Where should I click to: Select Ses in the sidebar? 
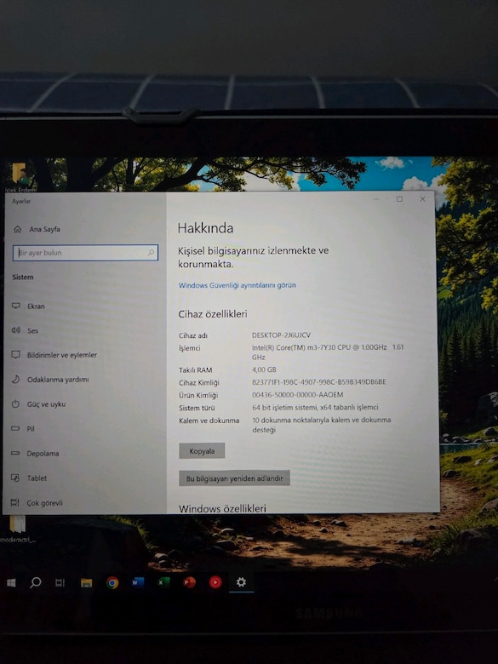(32, 330)
